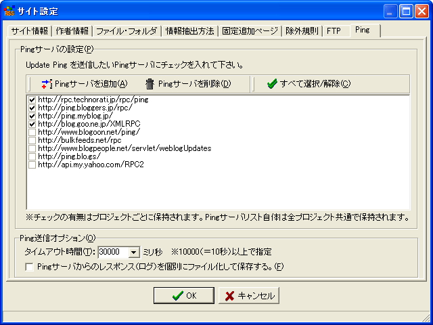
Task: Click the timeout value field 30000
Action: 113,252
